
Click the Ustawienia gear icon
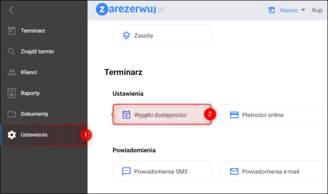[x=12, y=135]
